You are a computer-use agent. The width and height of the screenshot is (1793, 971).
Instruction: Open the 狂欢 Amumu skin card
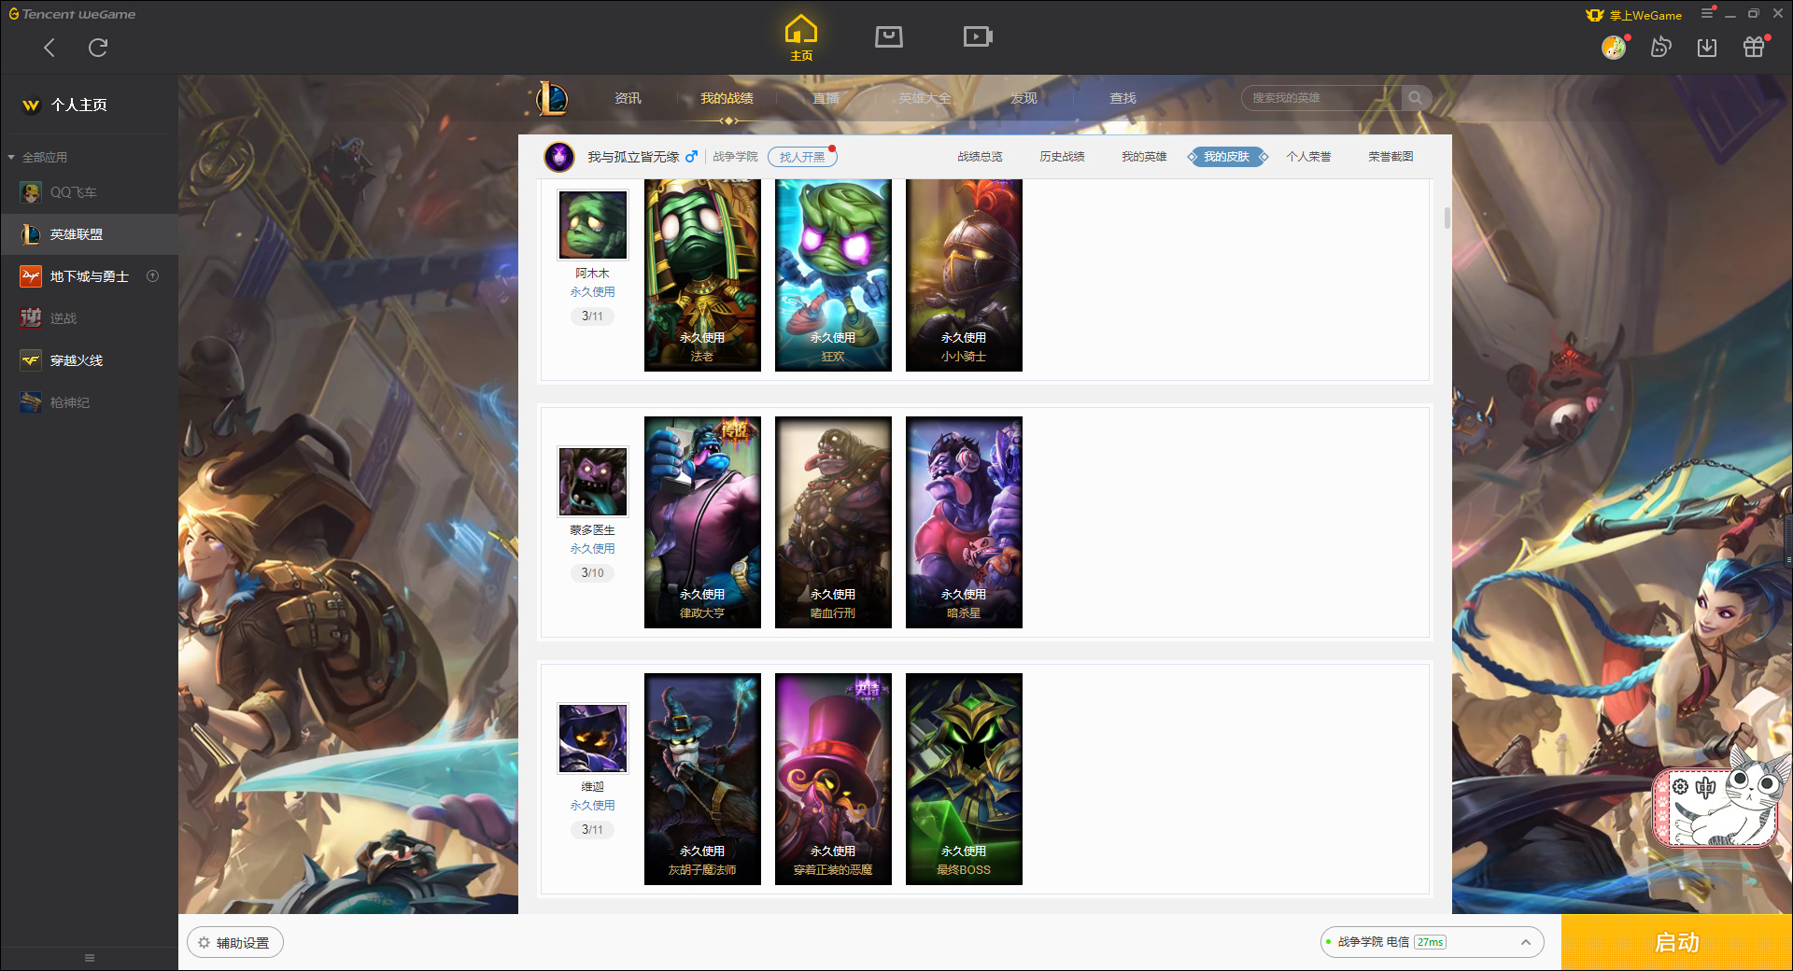(x=833, y=275)
